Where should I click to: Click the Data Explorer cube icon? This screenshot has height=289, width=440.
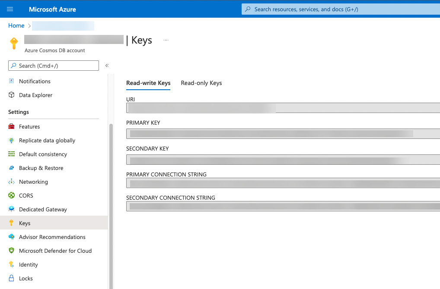pyautogui.click(x=11, y=95)
